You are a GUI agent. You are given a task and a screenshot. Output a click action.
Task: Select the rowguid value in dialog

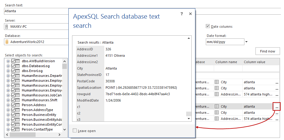(138, 94)
